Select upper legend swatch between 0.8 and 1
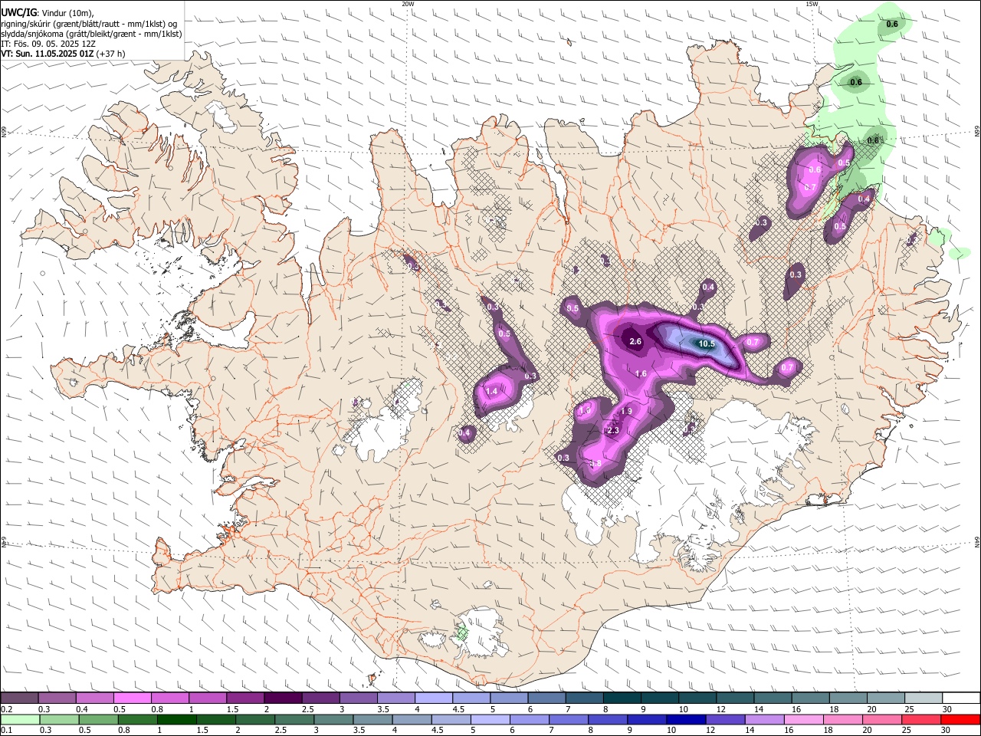Image resolution: width=981 pixels, height=736 pixels. click(169, 698)
